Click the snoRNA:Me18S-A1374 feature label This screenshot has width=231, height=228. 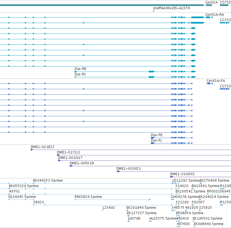[171, 8]
